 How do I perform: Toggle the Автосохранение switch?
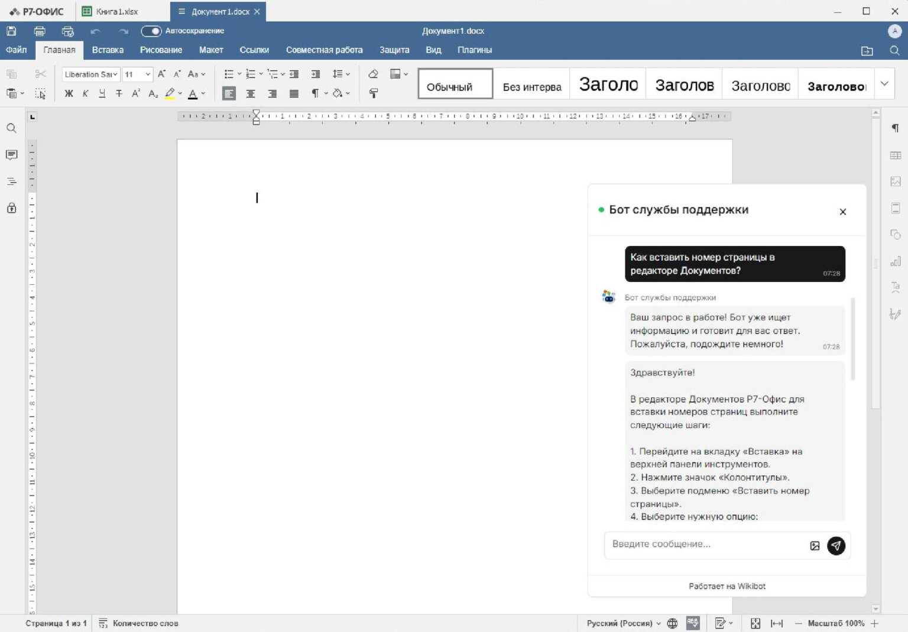pos(151,31)
